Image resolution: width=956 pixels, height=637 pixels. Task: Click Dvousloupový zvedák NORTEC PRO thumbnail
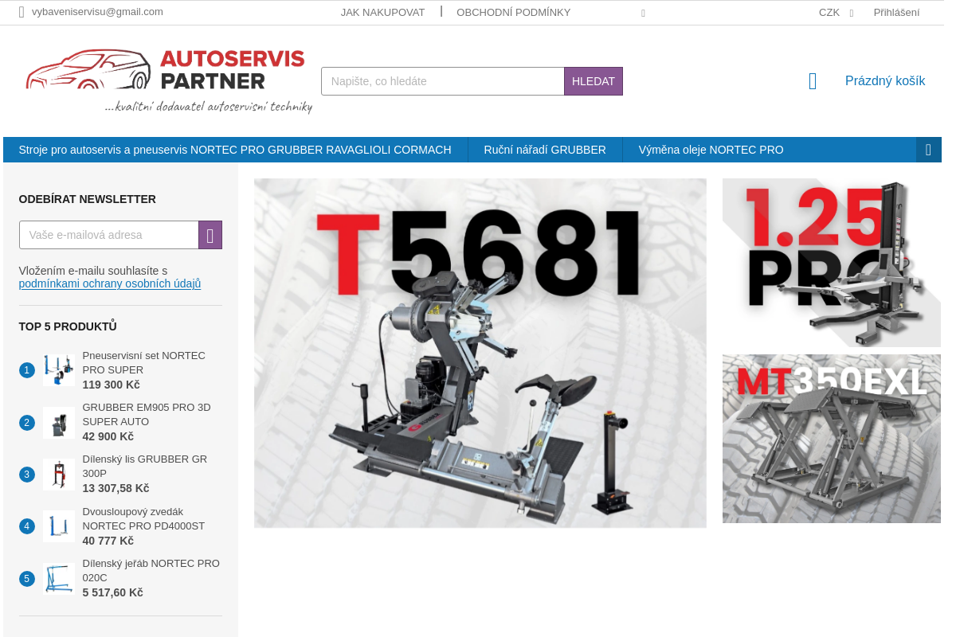click(x=59, y=526)
